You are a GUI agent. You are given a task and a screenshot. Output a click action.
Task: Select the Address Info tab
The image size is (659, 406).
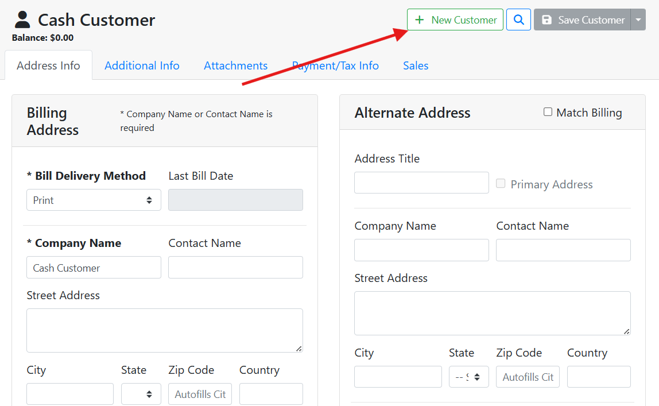coord(48,66)
